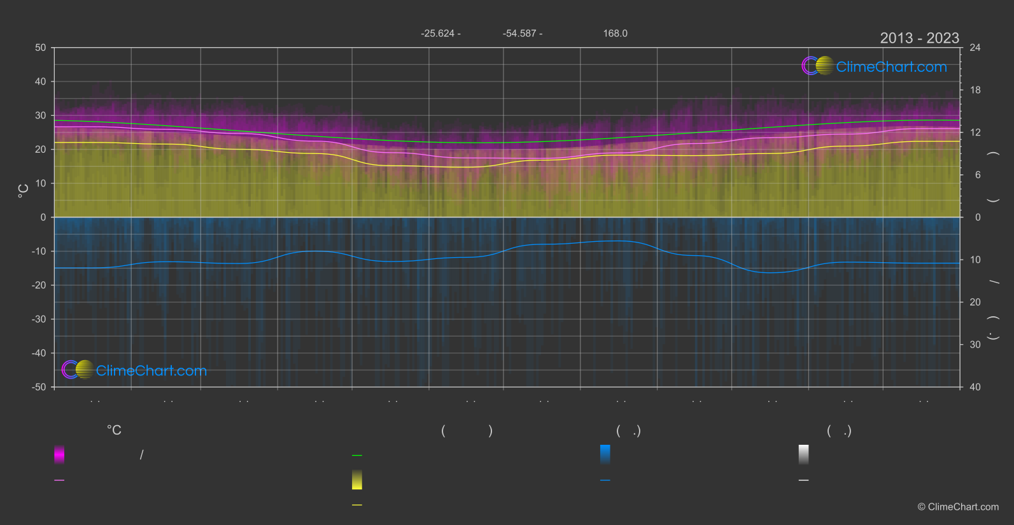This screenshot has height=525, width=1014.
Task: Toggle the yellow gradient legend swatch
Action: tap(357, 480)
